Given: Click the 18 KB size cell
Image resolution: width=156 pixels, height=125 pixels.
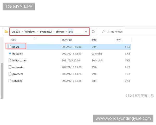Looking at the screenshot, I should pos(127,81).
